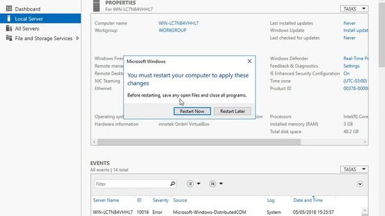Click the System log cell

(x=274, y=212)
